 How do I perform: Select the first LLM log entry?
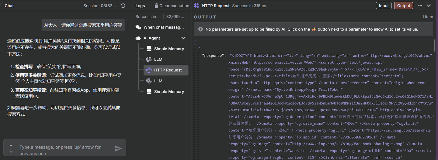[158, 60]
